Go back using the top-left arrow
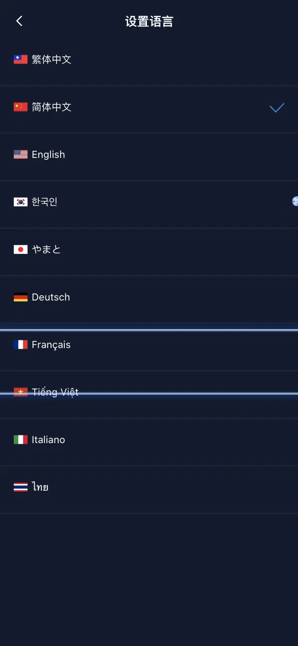 (x=19, y=21)
